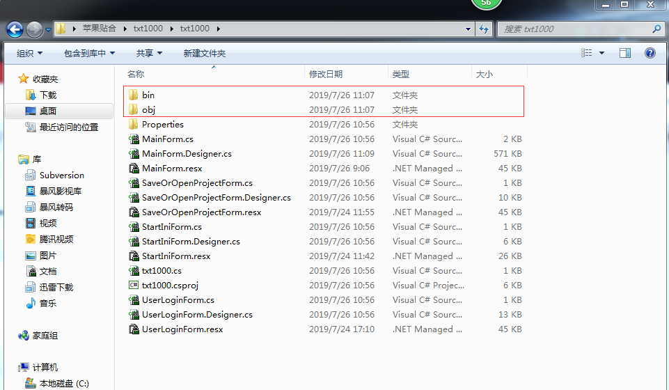
Task: Expand arrow after 苹果贴合 breadcrumb
Action: pyautogui.click(x=125, y=29)
